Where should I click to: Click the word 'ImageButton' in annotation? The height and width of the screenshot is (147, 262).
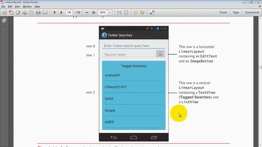tap(201, 61)
